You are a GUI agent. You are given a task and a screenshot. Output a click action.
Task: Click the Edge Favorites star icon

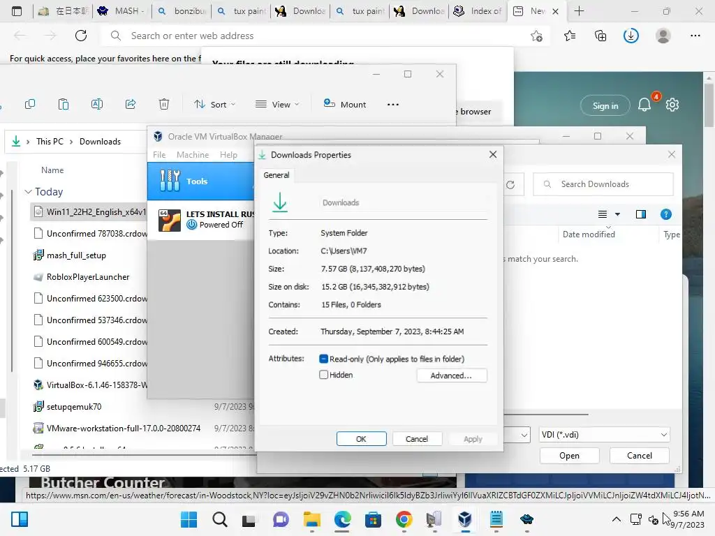click(x=570, y=36)
